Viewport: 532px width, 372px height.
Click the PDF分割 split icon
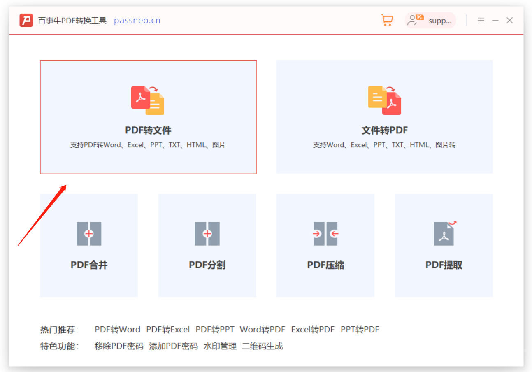point(207,234)
